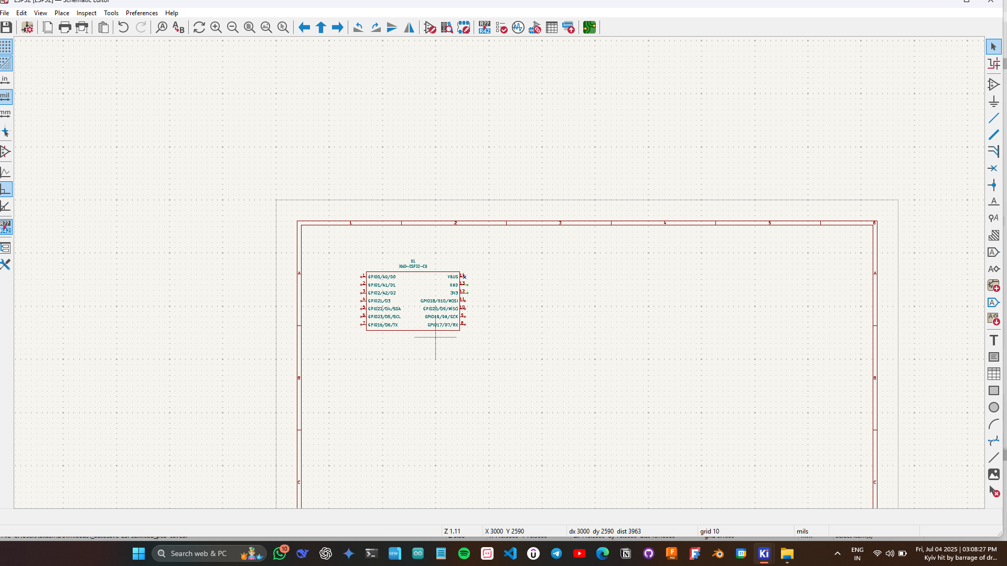Image resolution: width=1007 pixels, height=566 pixels.
Task: Navigate back with left blue arrow
Action: click(304, 27)
